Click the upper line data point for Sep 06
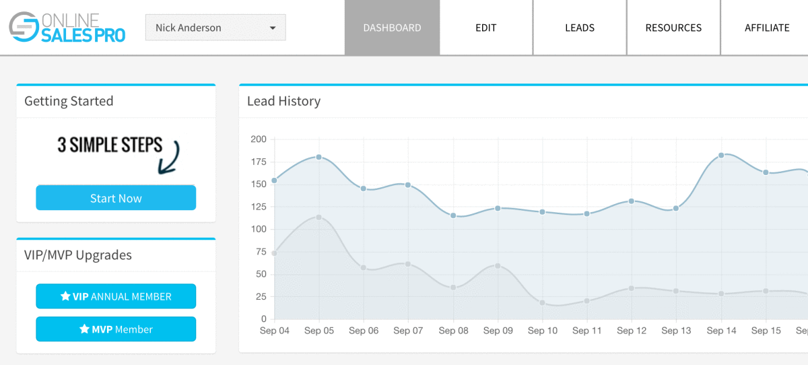This screenshot has width=808, height=365. click(364, 189)
